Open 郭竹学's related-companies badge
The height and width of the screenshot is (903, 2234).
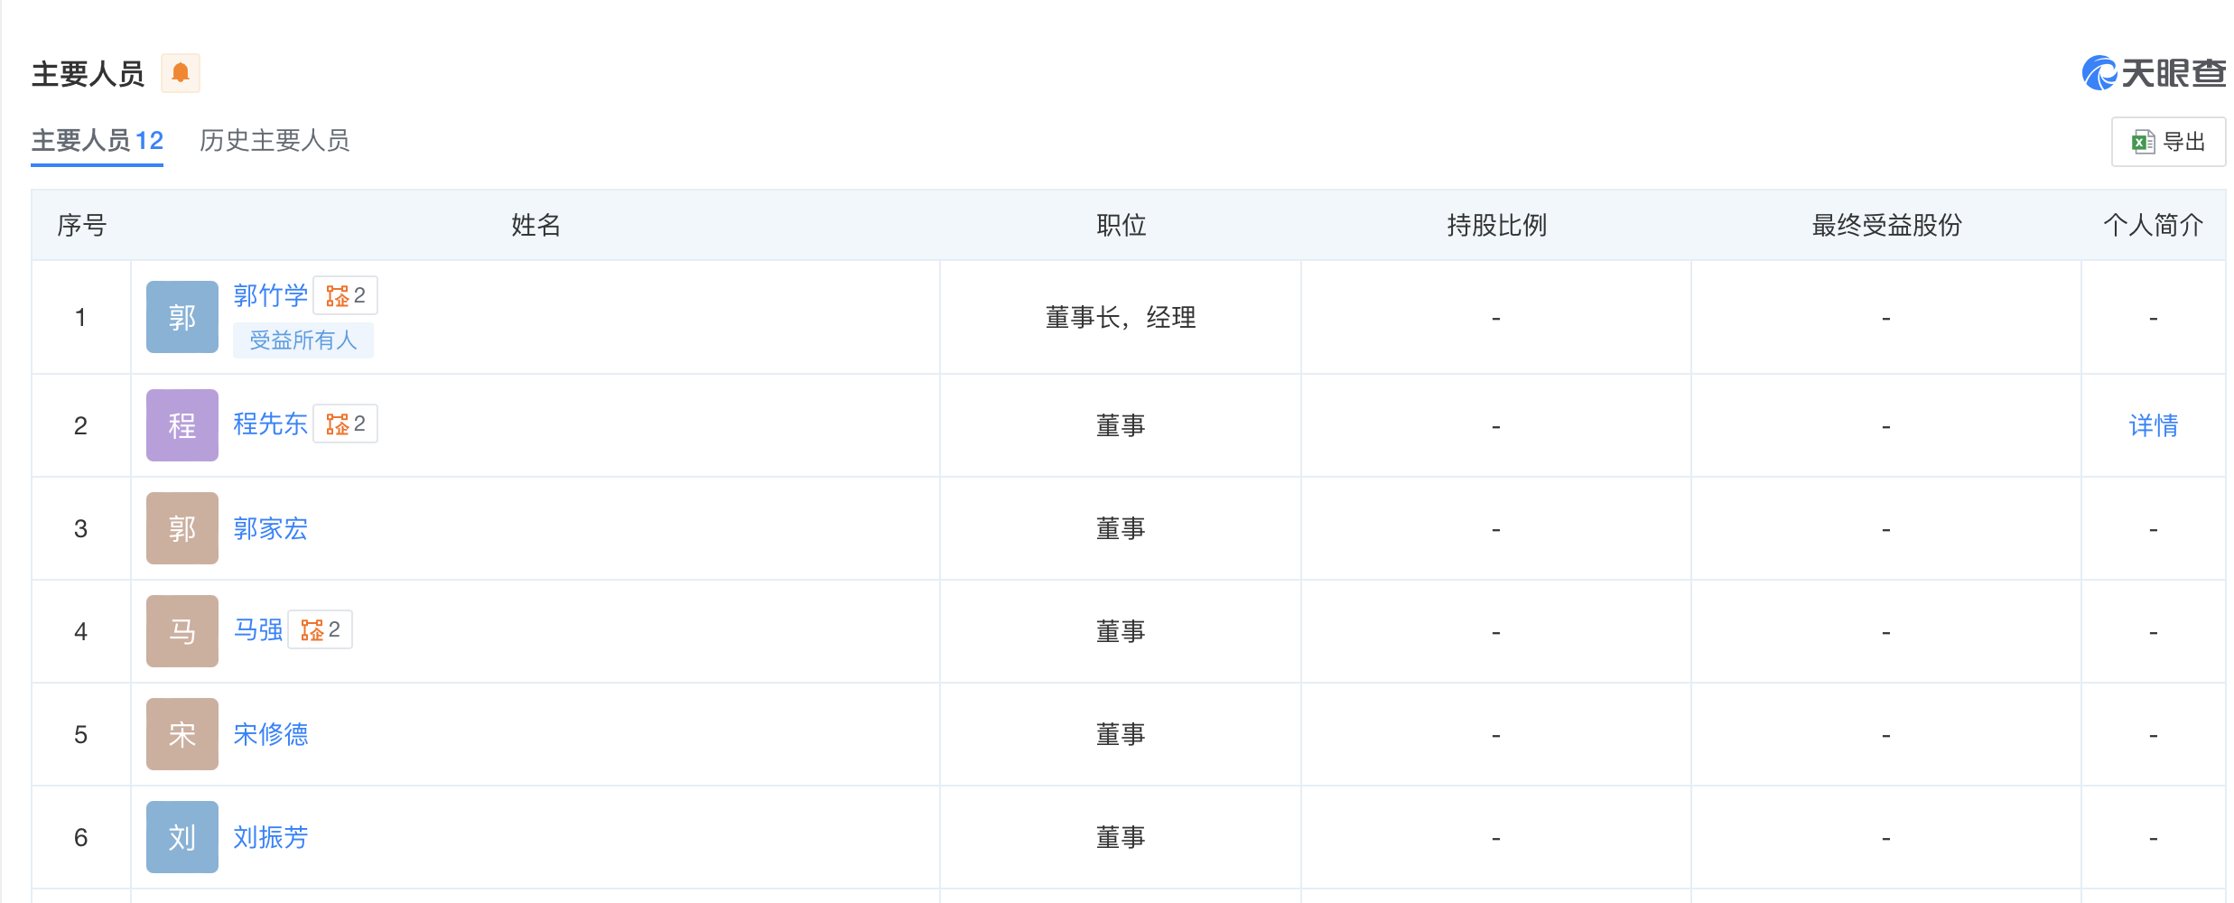coord(346,296)
